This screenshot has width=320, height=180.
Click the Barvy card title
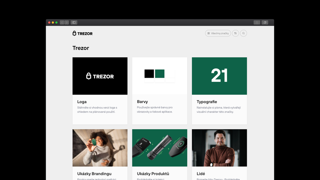coord(142,102)
